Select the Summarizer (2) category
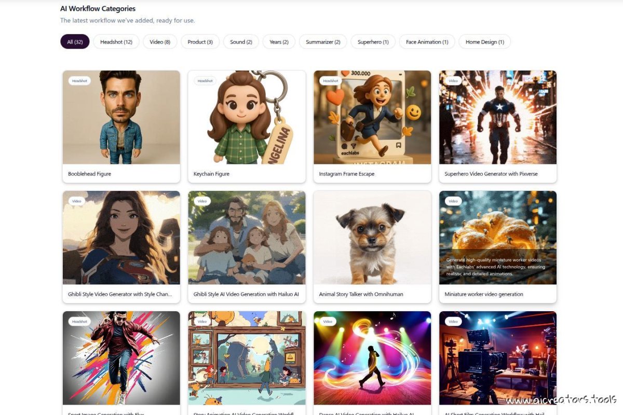This screenshot has width=623, height=415. tap(323, 42)
